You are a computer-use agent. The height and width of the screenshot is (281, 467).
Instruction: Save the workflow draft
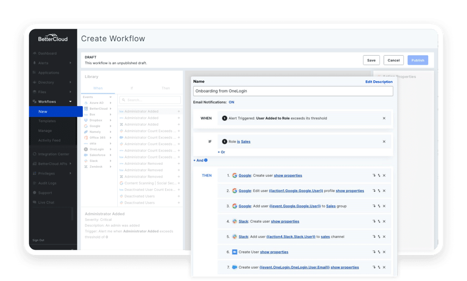(371, 60)
